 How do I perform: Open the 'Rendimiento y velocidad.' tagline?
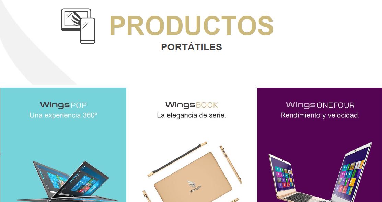[320, 115]
